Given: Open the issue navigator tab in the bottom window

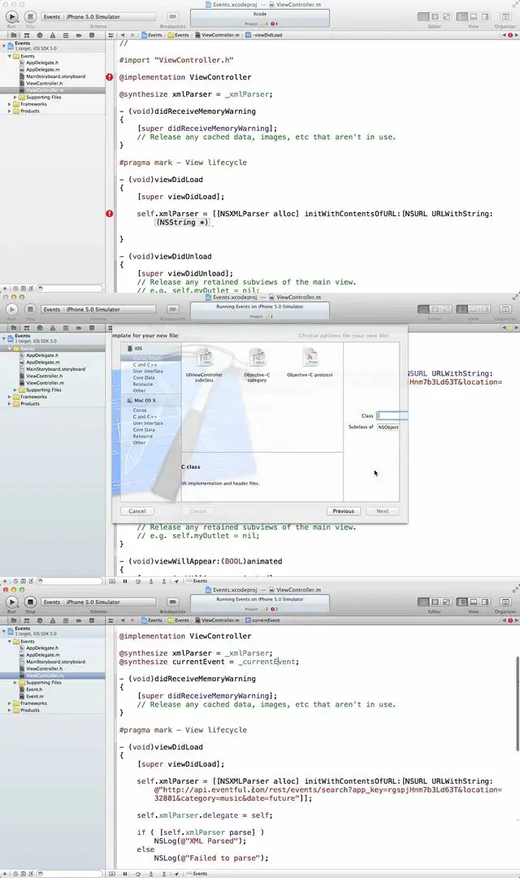Looking at the screenshot, I should tap(53, 620).
